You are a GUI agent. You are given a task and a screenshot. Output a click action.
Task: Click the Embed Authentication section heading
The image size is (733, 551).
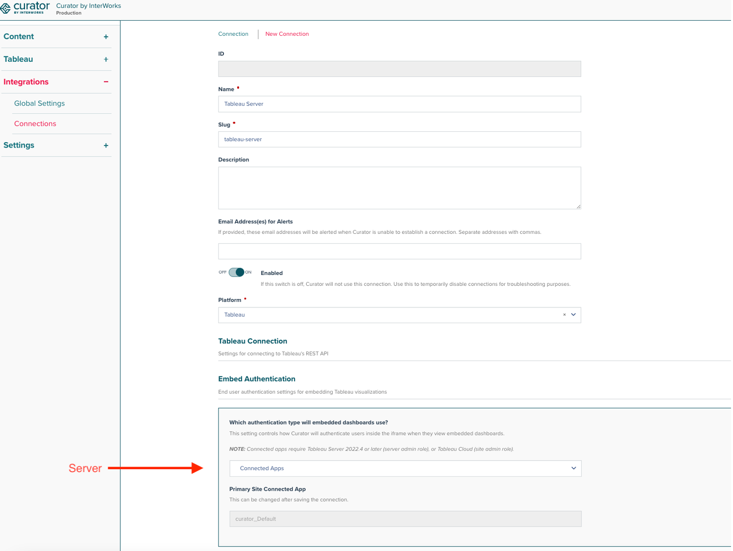(x=257, y=379)
